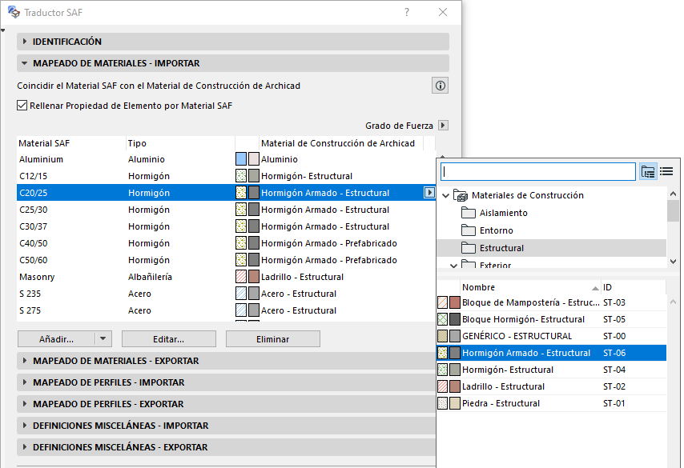Collapse the Materiales de Construcción tree node
This screenshot has height=468, width=684.
446,196
